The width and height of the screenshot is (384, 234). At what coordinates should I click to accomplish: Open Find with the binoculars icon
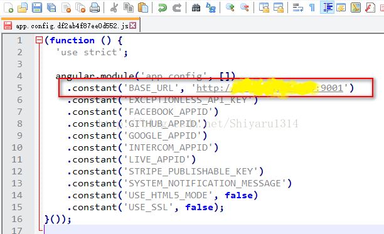coord(196,8)
